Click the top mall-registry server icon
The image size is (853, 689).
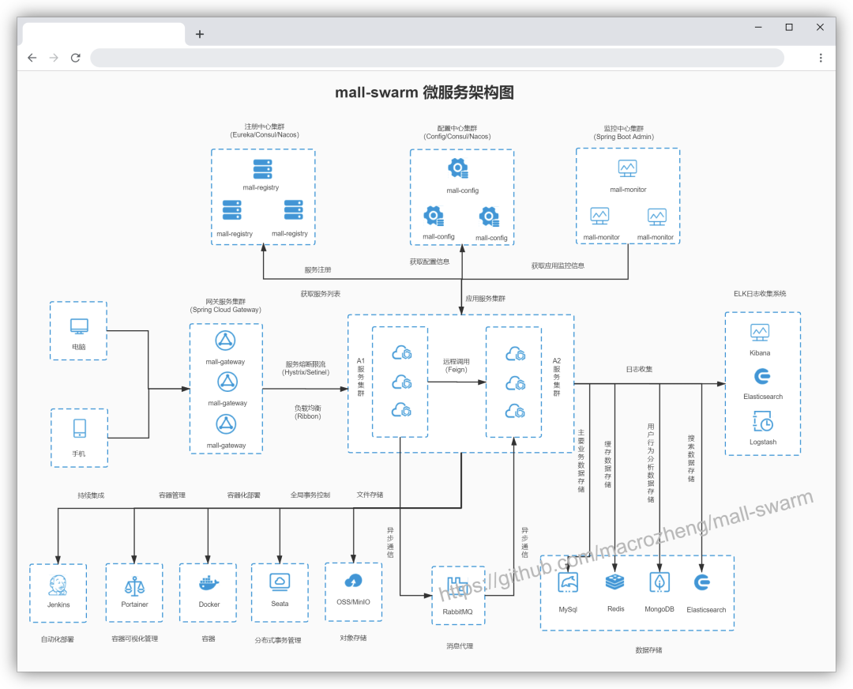point(262,169)
